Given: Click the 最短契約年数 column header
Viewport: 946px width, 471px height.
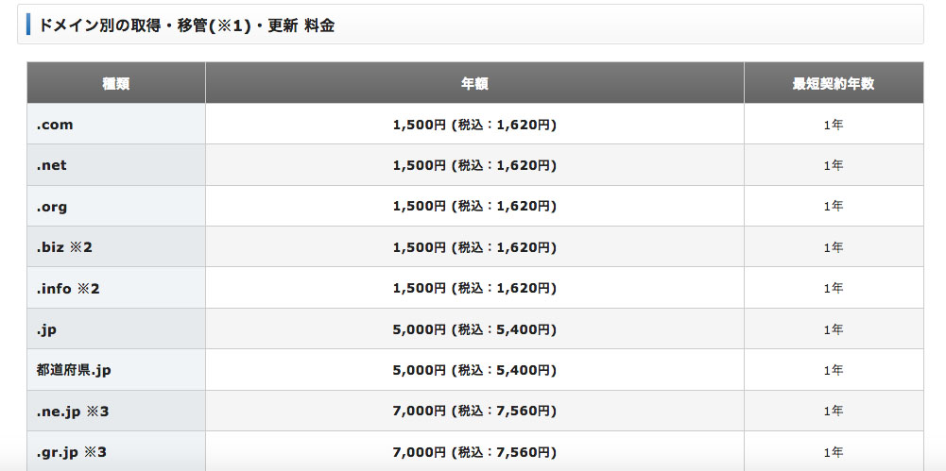Looking at the screenshot, I should coord(834,83).
